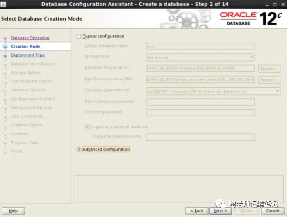The height and width of the screenshot is (217, 287).
Task: Click the Java window icon in title bar
Action: 3,4
